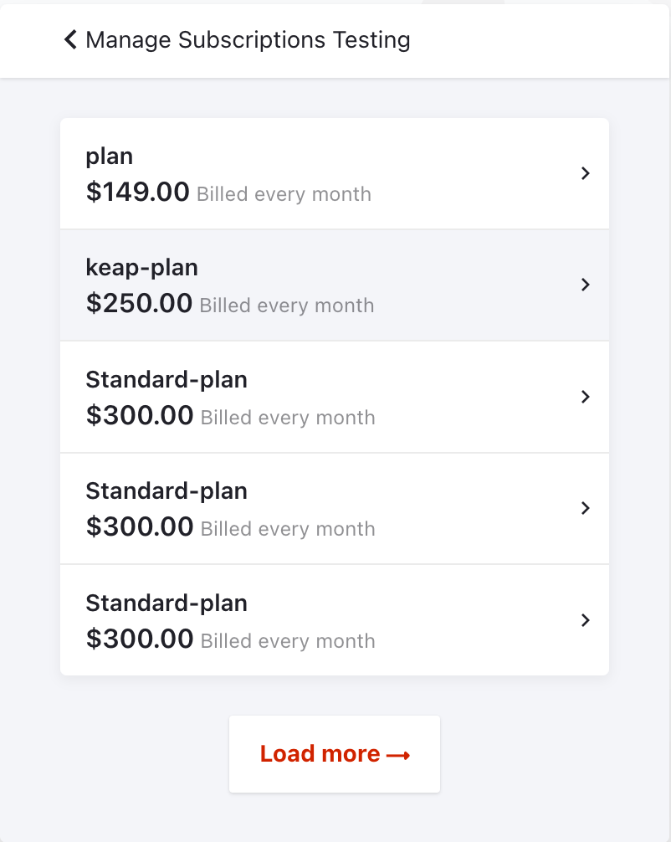
Task: Select the chevron on the last Standard-plan row
Action: (x=585, y=620)
